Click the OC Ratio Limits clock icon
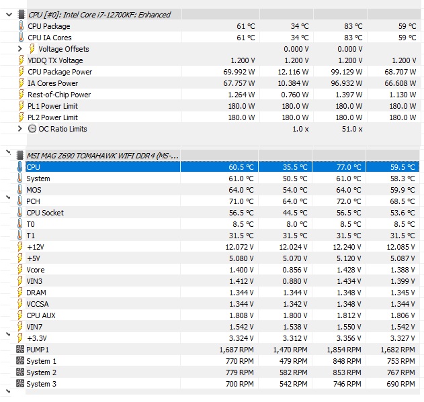This screenshot has height=402, width=424. [32, 129]
